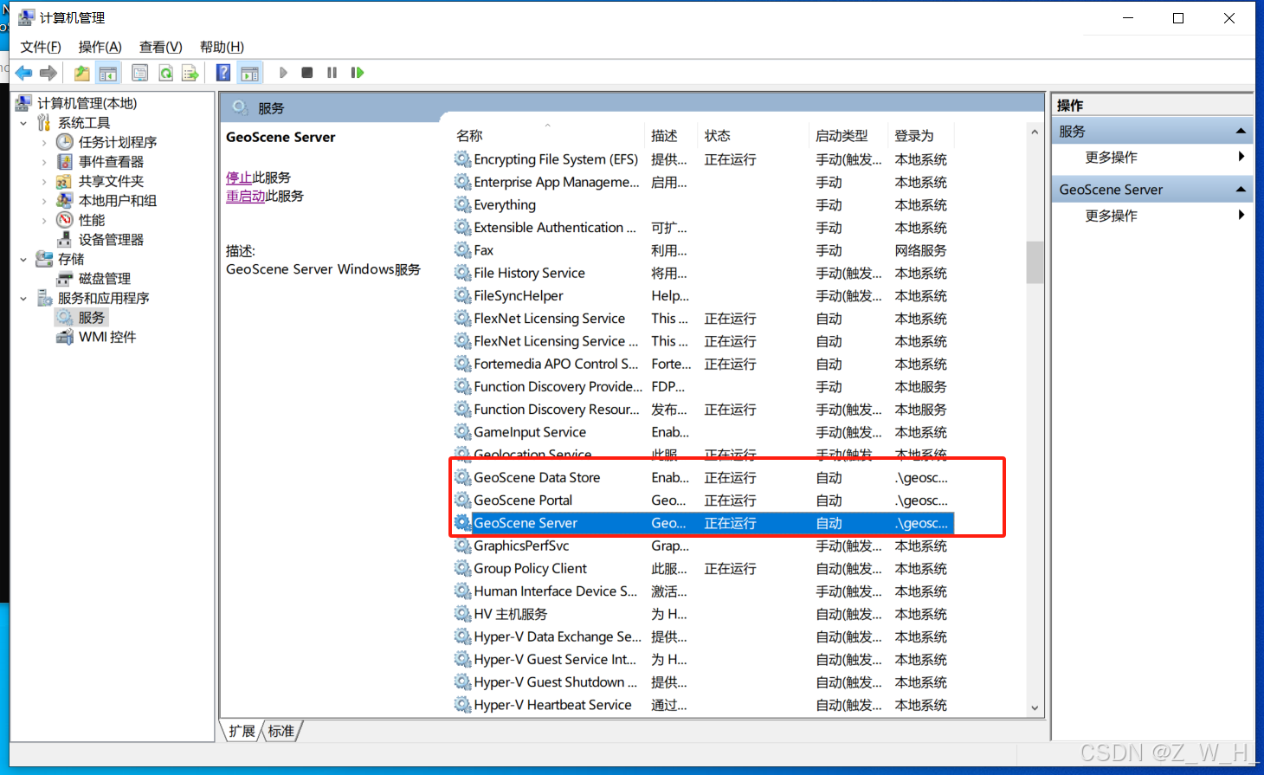Open 更多操作 submenu under 服务

[1151, 157]
